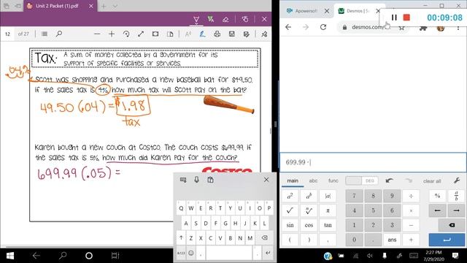This screenshot has height=263, width=467.
Task: Open clipboard icon on touch keyboard
Action: click(x=210, y=180)
